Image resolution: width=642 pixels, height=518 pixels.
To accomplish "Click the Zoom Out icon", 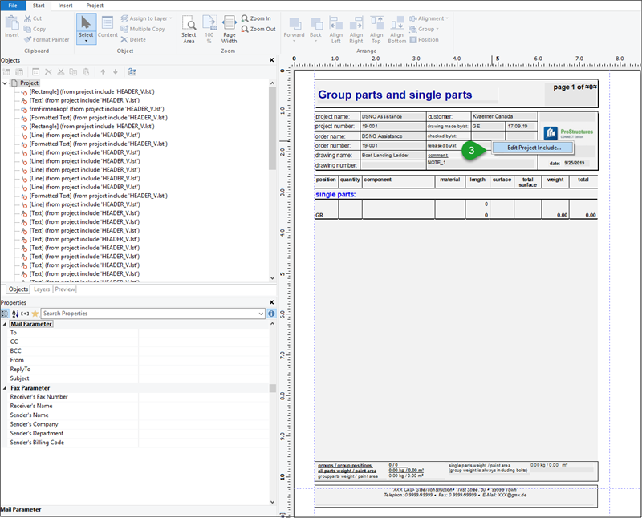I will tap(258, 29).
